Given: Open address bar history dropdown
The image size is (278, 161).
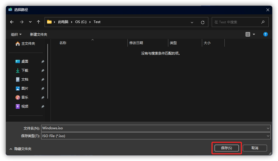Looking at the screenshot, I should (192, 22).
